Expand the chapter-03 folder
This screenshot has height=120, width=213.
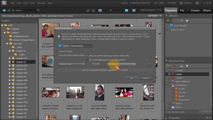(x=10, y=69)
